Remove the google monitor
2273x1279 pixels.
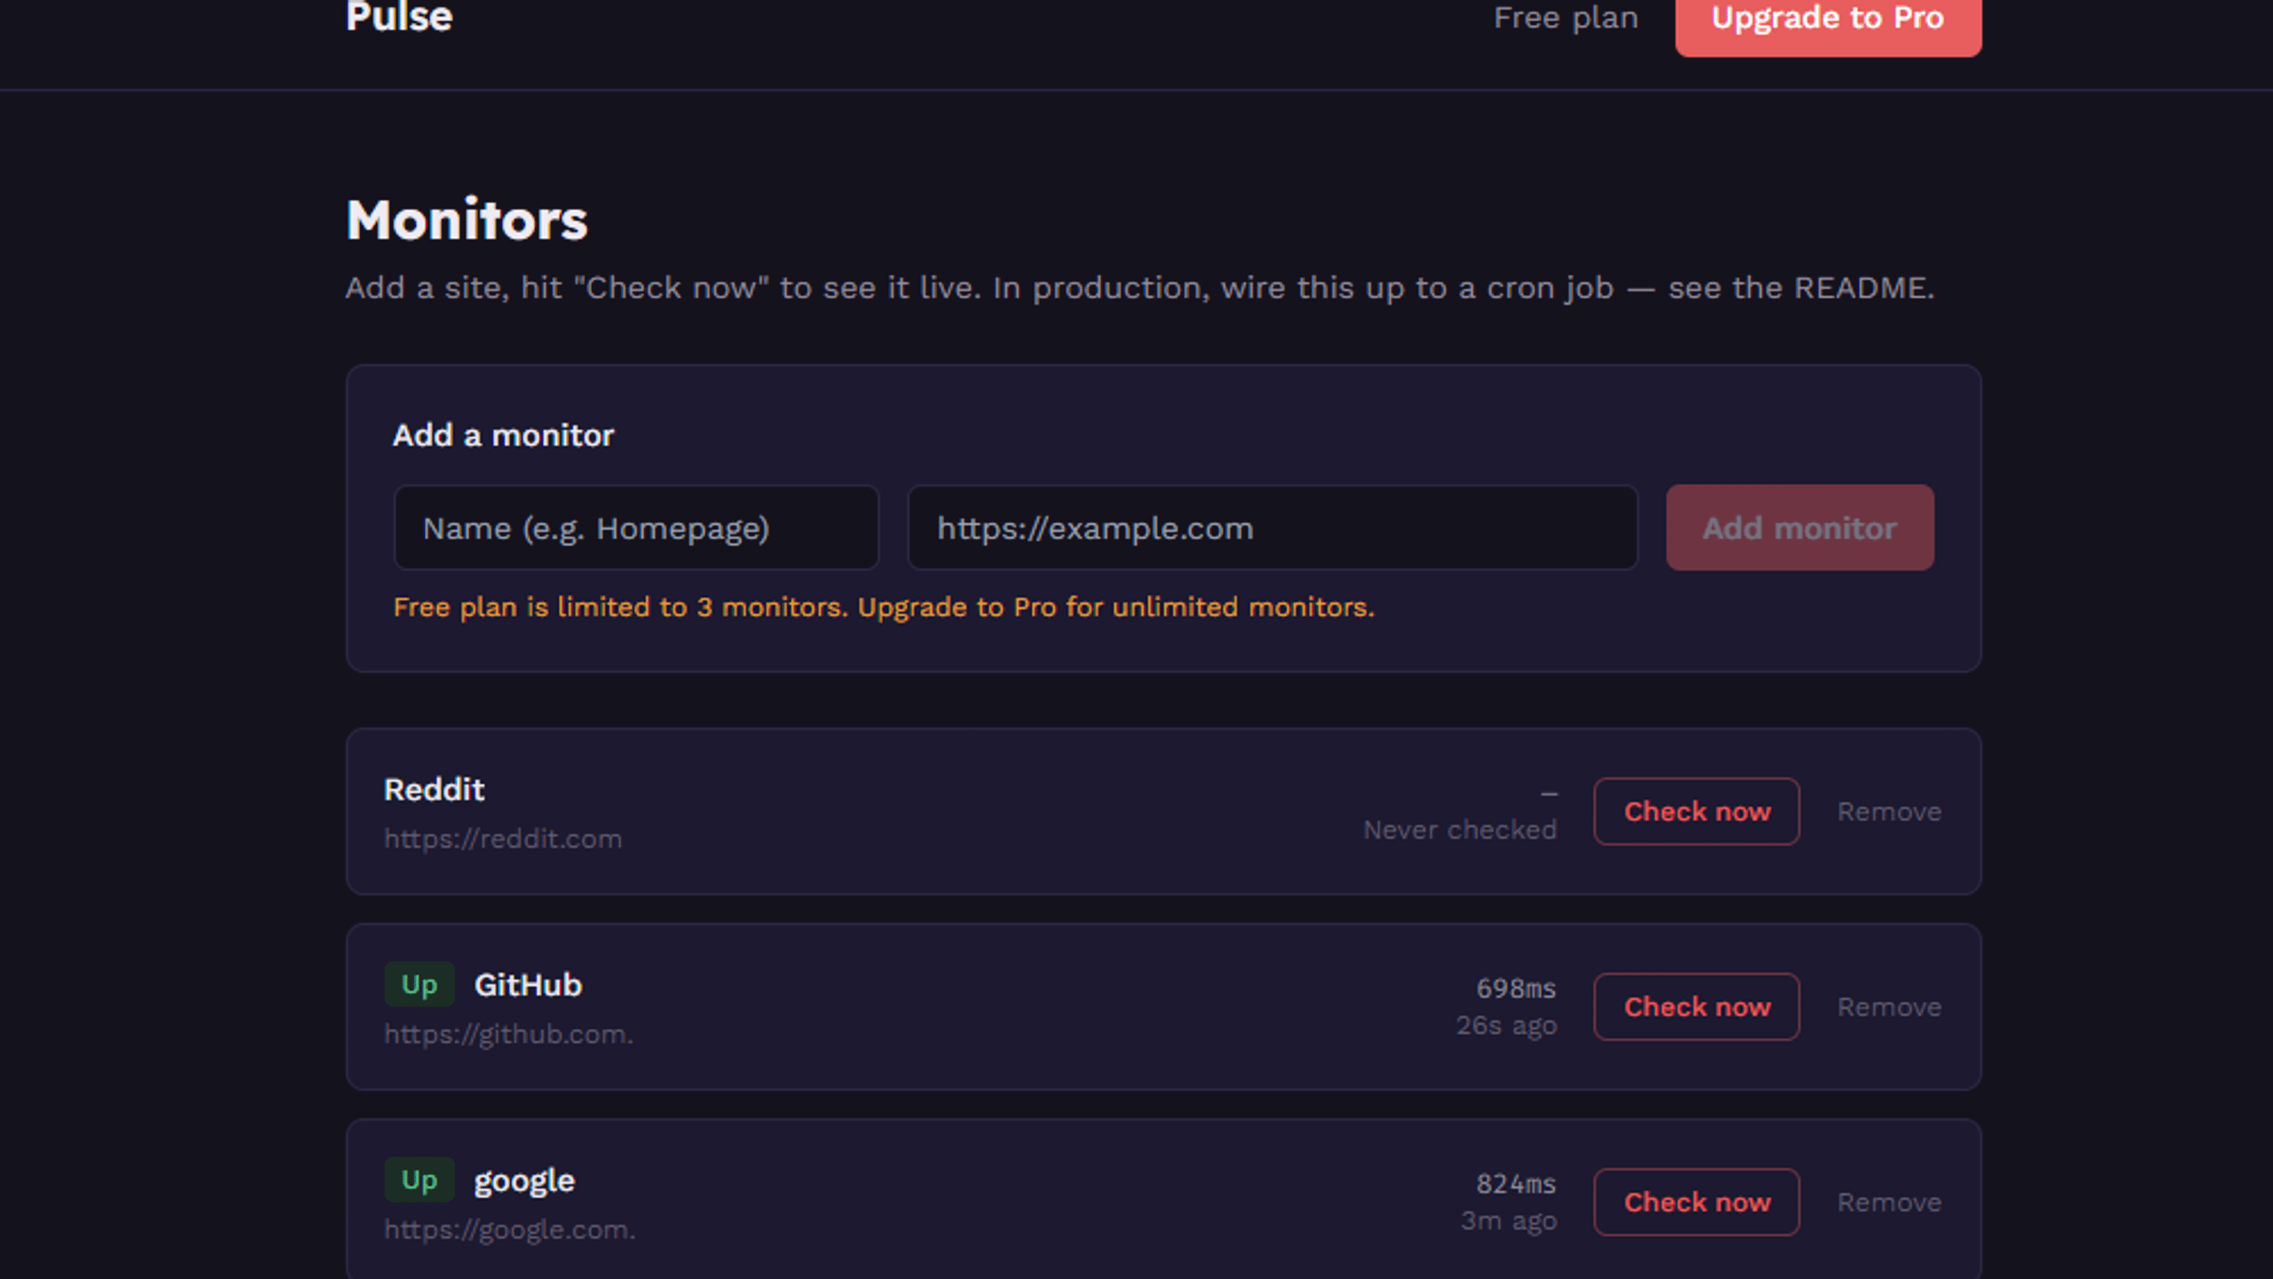point(1889,1203)
